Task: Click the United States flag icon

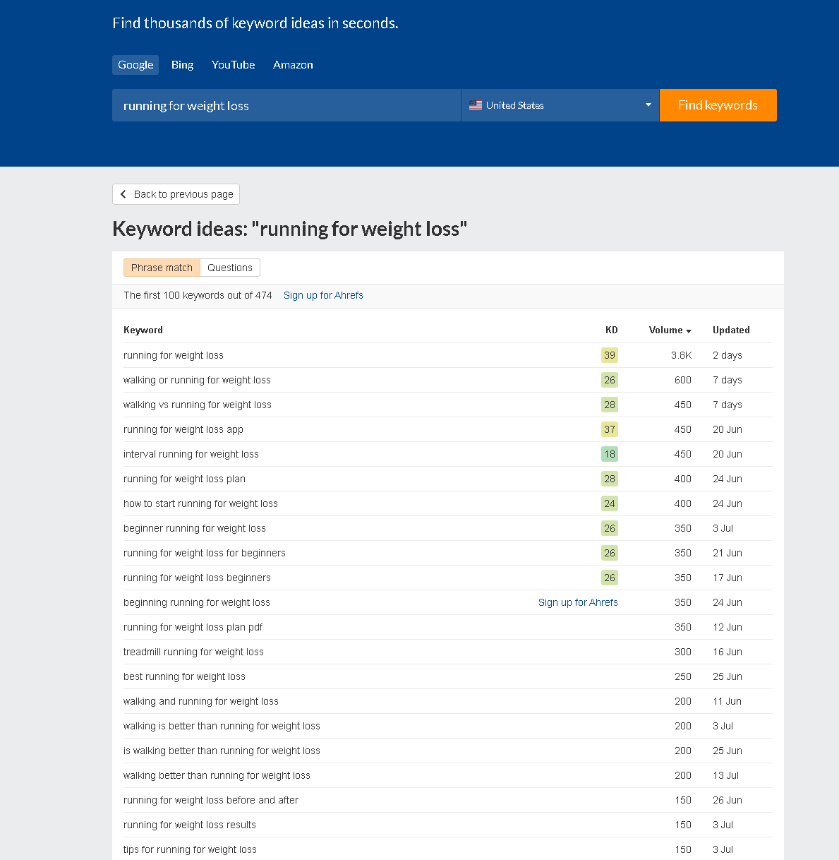Action: click(x=476, y=105)
